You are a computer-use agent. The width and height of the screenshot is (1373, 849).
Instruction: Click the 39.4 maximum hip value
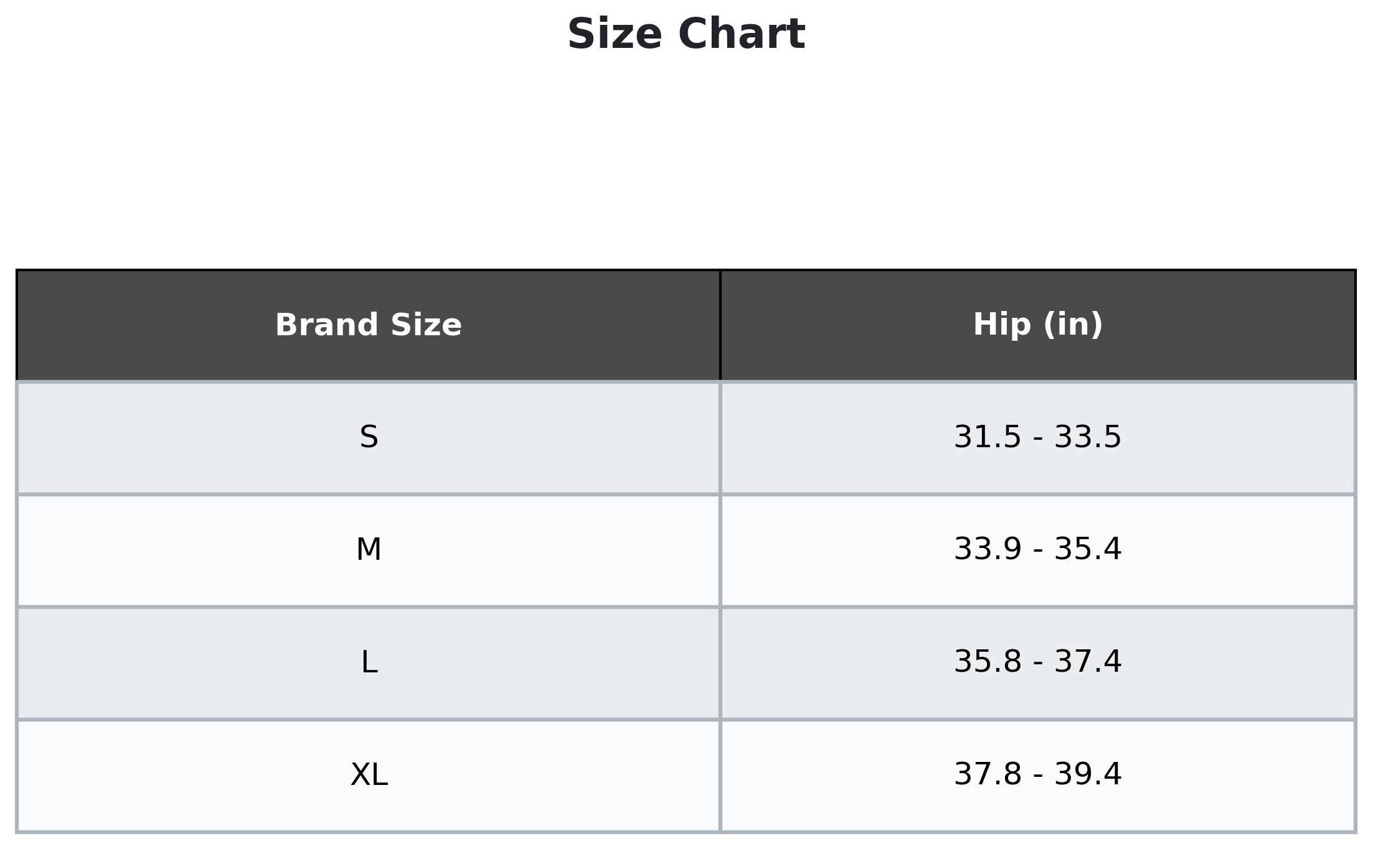click(x=1088, y=775)
